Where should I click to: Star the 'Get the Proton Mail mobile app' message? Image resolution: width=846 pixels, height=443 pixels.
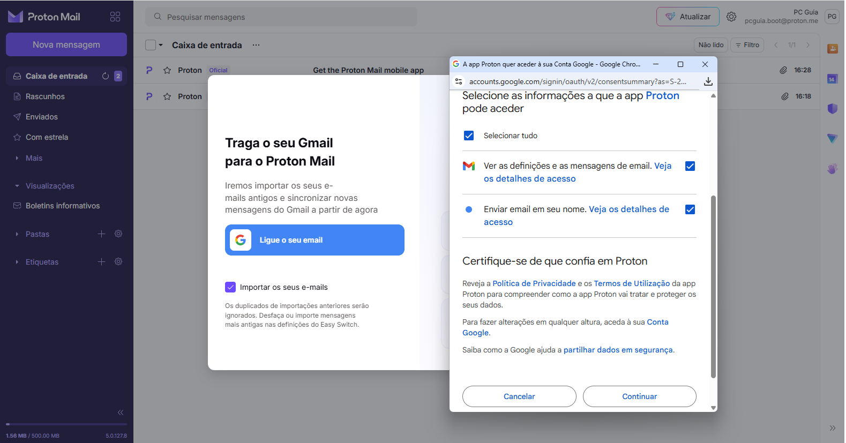(x=167, y=70)
